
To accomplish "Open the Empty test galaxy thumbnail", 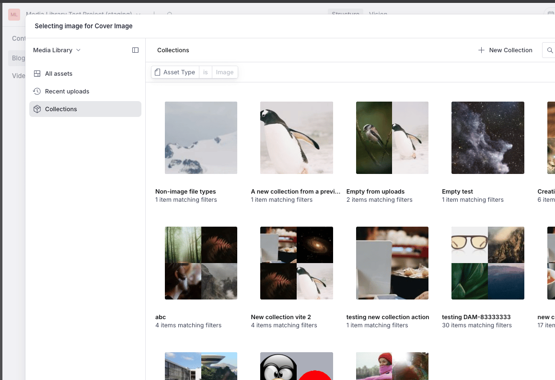I will [x=487, y=138].
